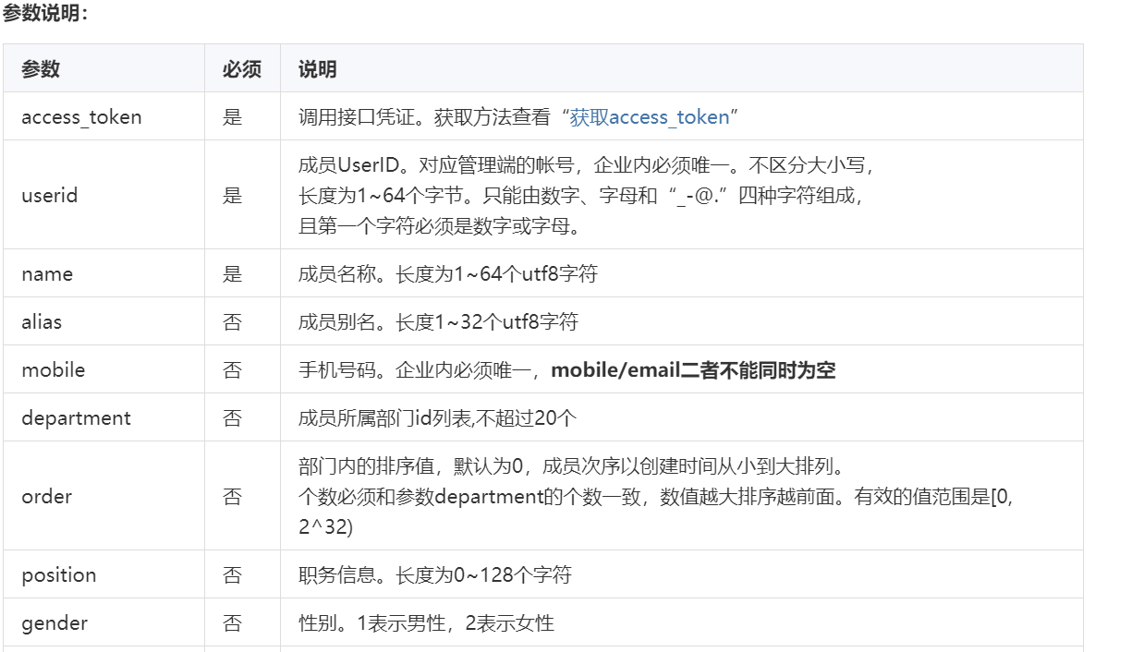The width and height of the screenshot is (1144, 652).
Task: Click 否 in the mobile row
Action: [x=233, y=370]
